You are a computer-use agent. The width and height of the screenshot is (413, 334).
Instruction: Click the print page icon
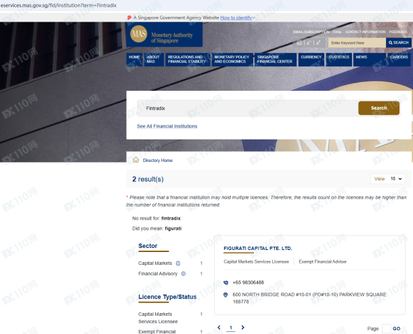pos(299,43)
